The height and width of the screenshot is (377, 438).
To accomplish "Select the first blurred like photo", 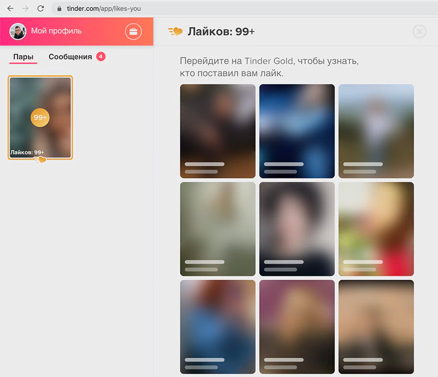I will (218, 131).
